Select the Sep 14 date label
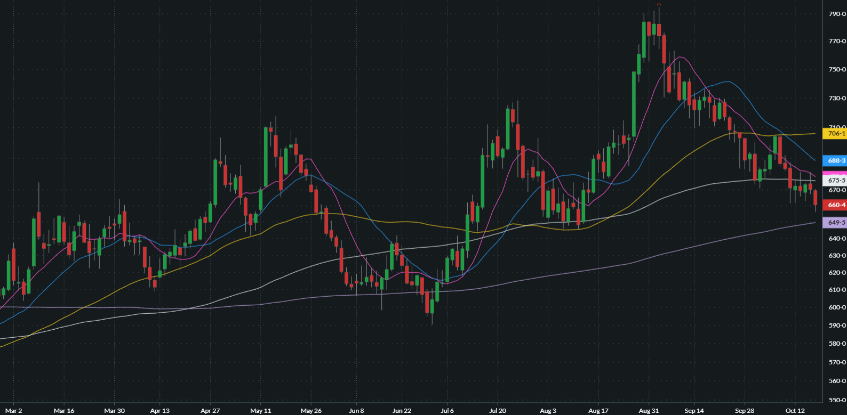Screen dimensions: 847x415 pos(694,411)
